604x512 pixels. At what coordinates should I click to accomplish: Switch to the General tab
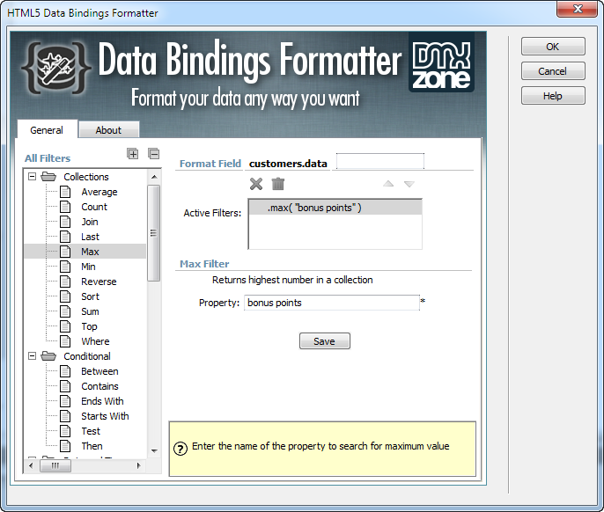pos(47,129)
